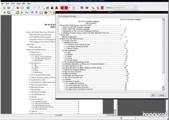Click the red puzzle-piece icon
The height and width of the screenshot is (120, 169).
45,13
